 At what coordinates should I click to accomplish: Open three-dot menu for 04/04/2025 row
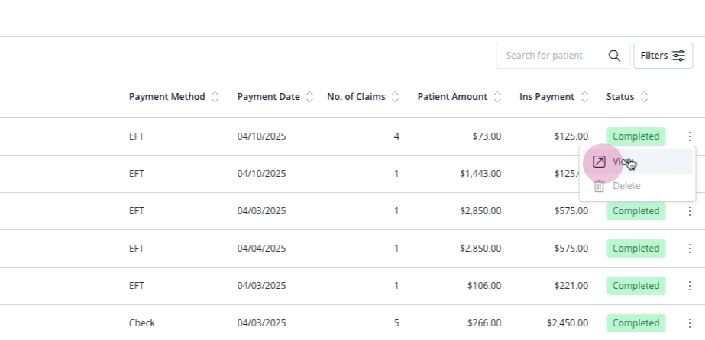[x=690, y=249]
